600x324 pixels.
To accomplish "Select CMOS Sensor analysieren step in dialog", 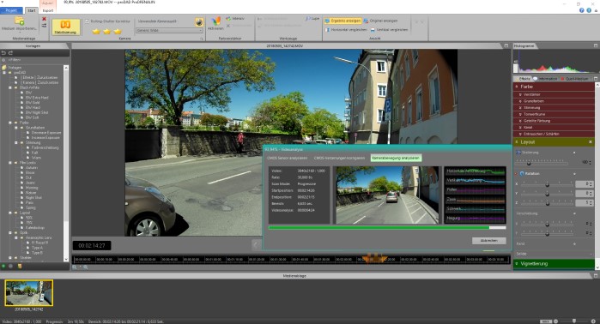I will pyautogui.click(x=287, y=158).
